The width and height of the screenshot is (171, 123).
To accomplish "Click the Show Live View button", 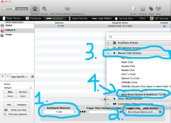I will (17, 110).
